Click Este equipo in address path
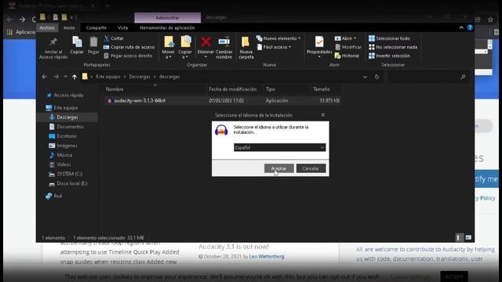This screenshot has height=282, width=502. (108, 77)
